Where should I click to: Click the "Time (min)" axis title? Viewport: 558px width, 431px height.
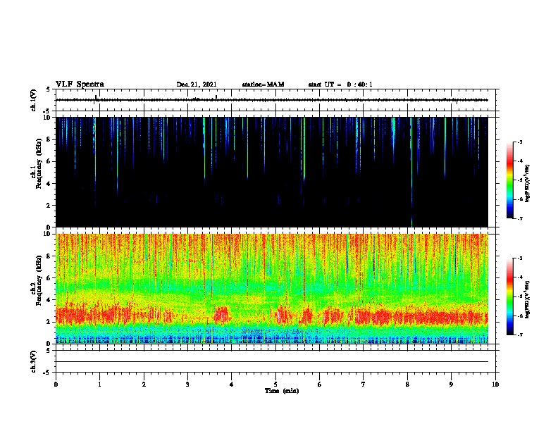pyautogui.click(x=282, y=391)
